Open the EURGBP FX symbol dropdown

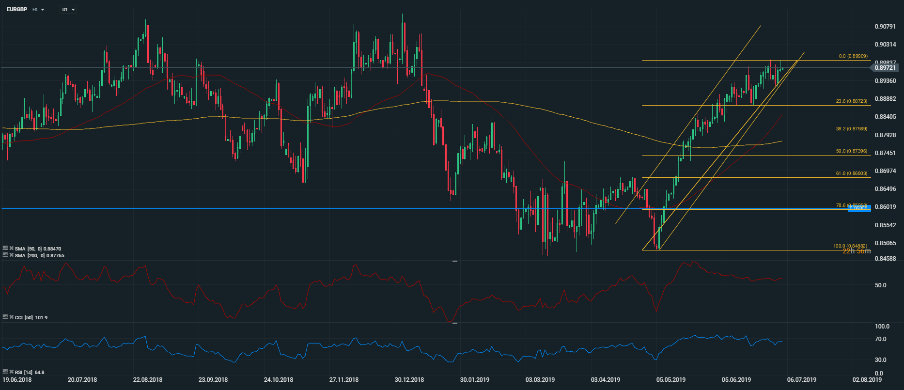click(x=43, y=10)
